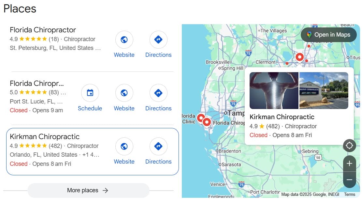
Task: Select Florida Chiropractor pin near Tampa
Action: click(x=207, y=122)
